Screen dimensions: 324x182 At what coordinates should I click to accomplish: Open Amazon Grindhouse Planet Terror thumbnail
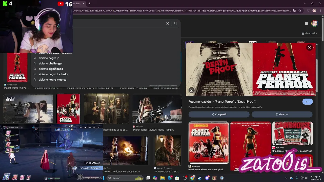pos(209,143)
